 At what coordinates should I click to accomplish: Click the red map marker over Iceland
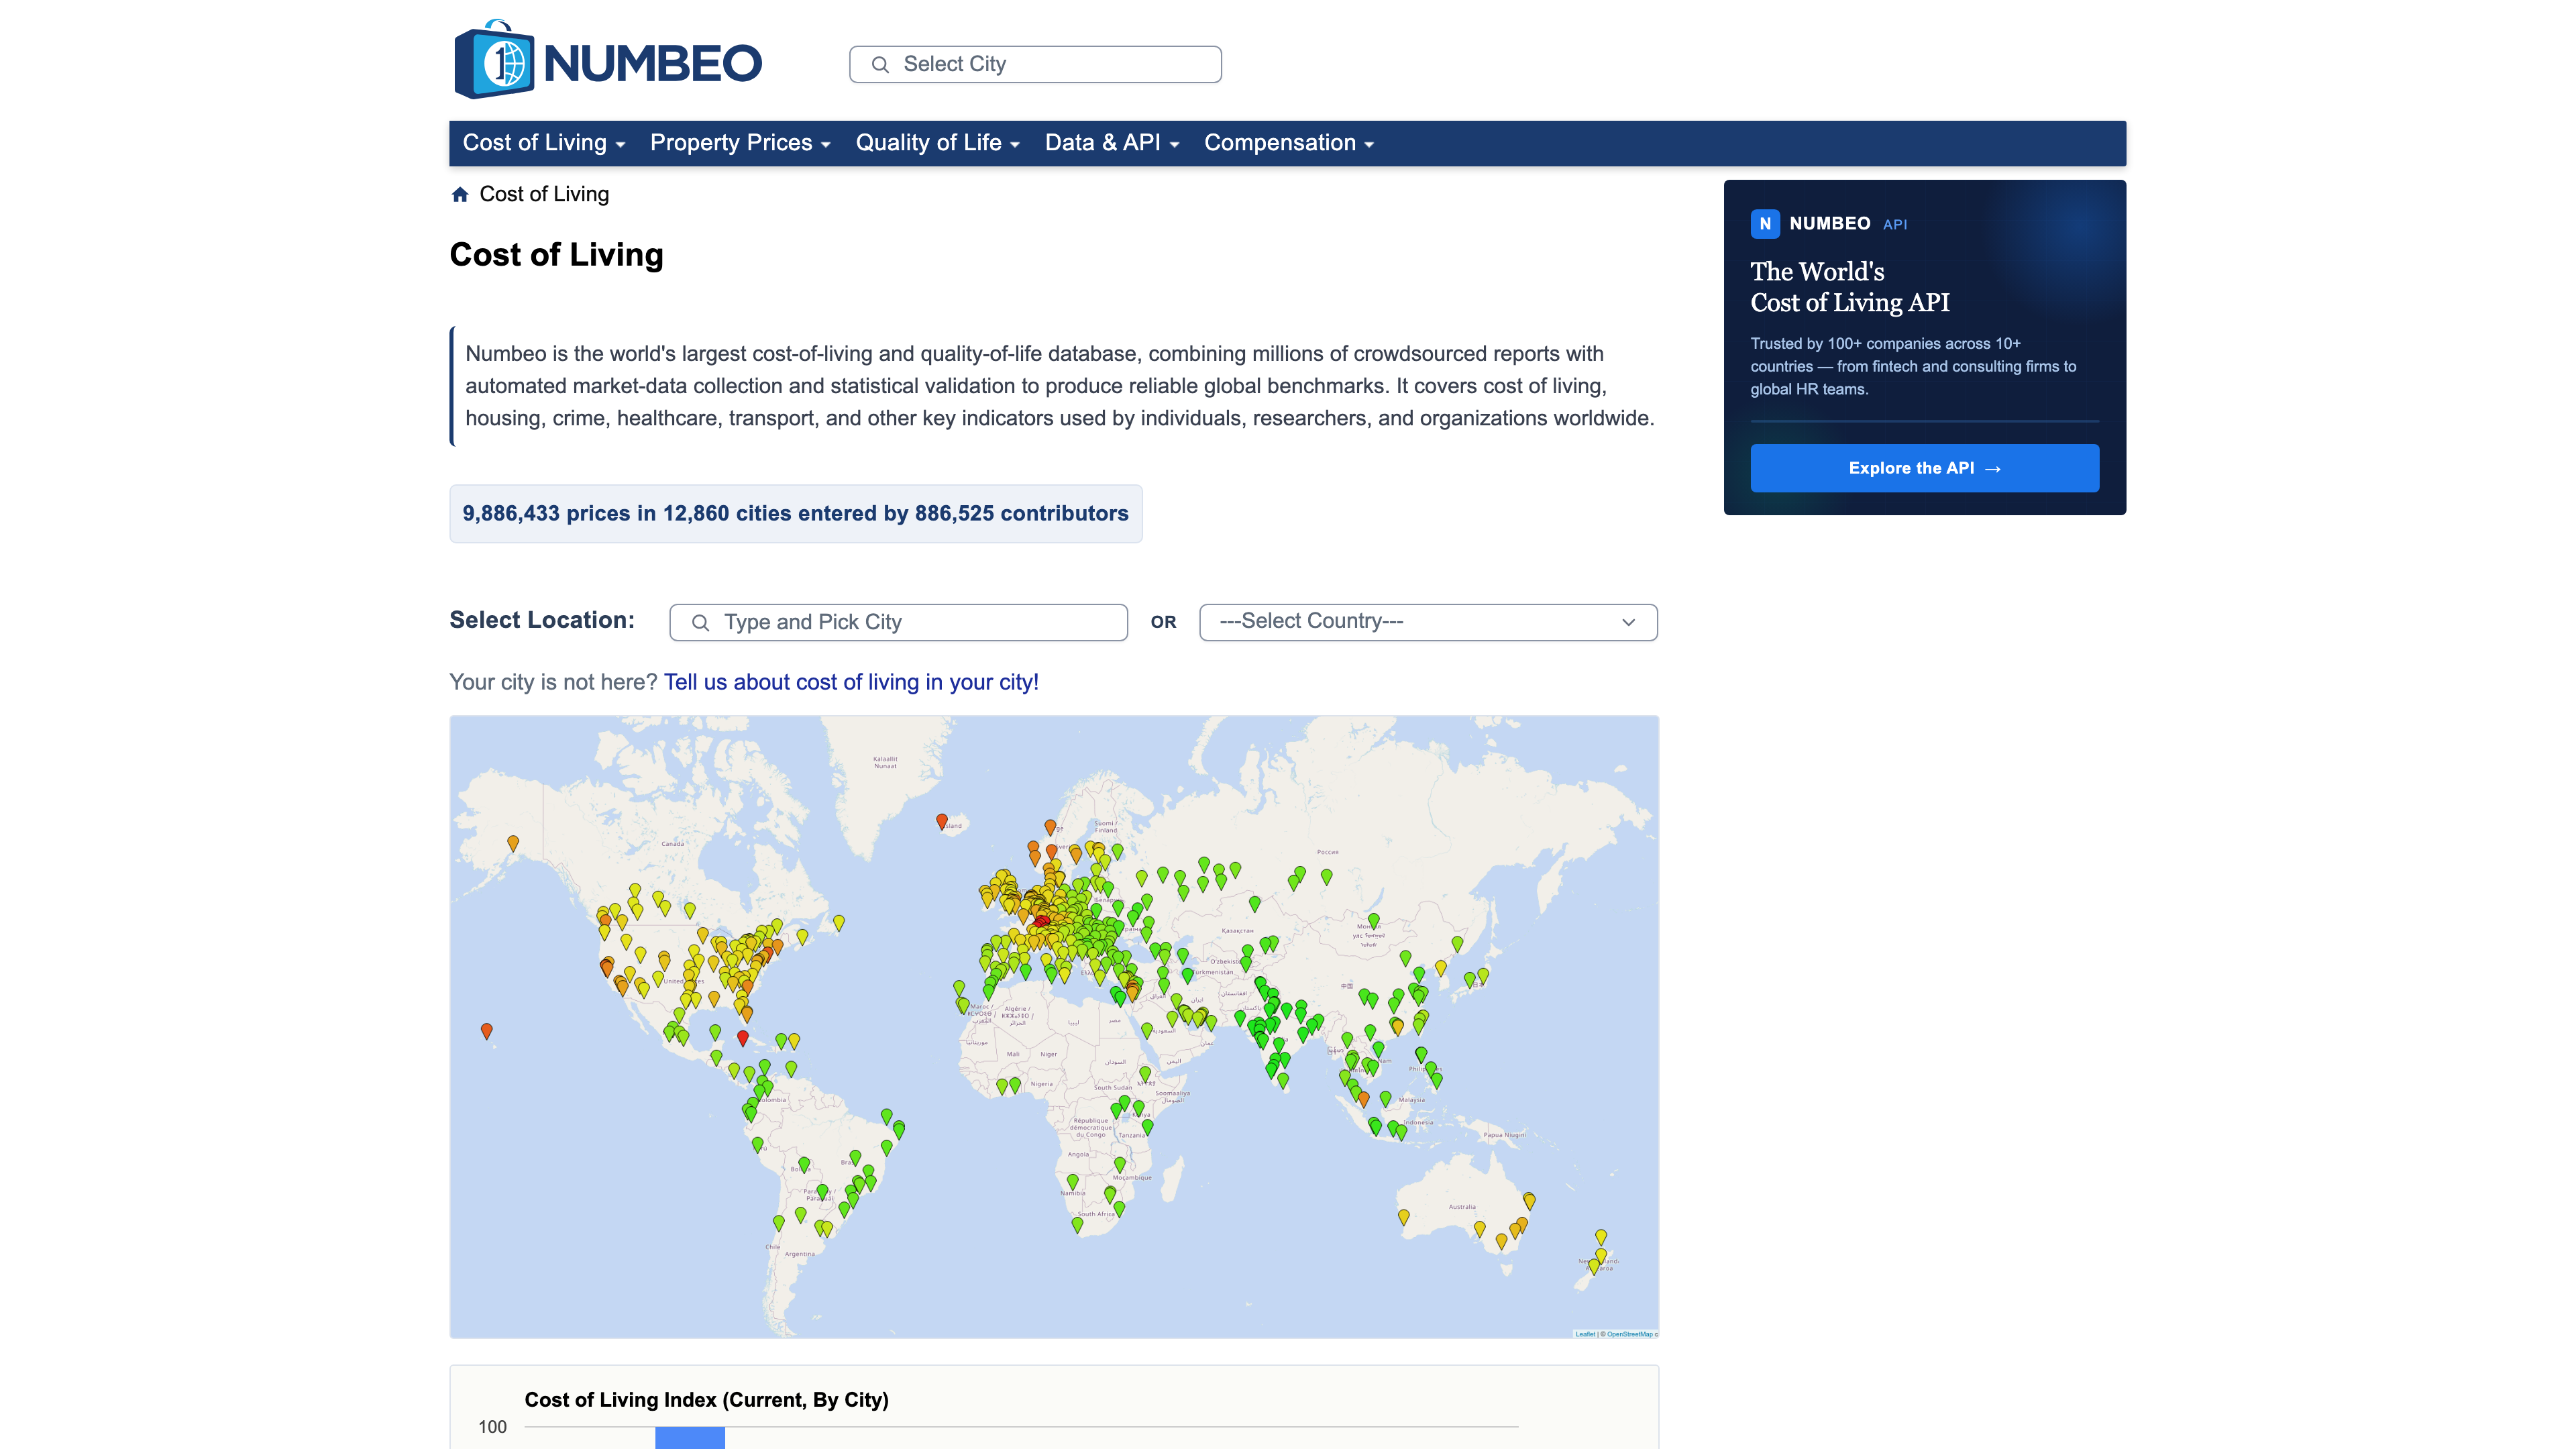[x=941, y=822]
